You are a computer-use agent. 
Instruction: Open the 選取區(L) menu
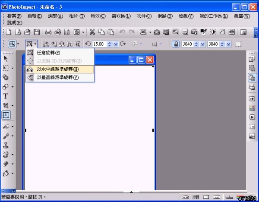121,16
